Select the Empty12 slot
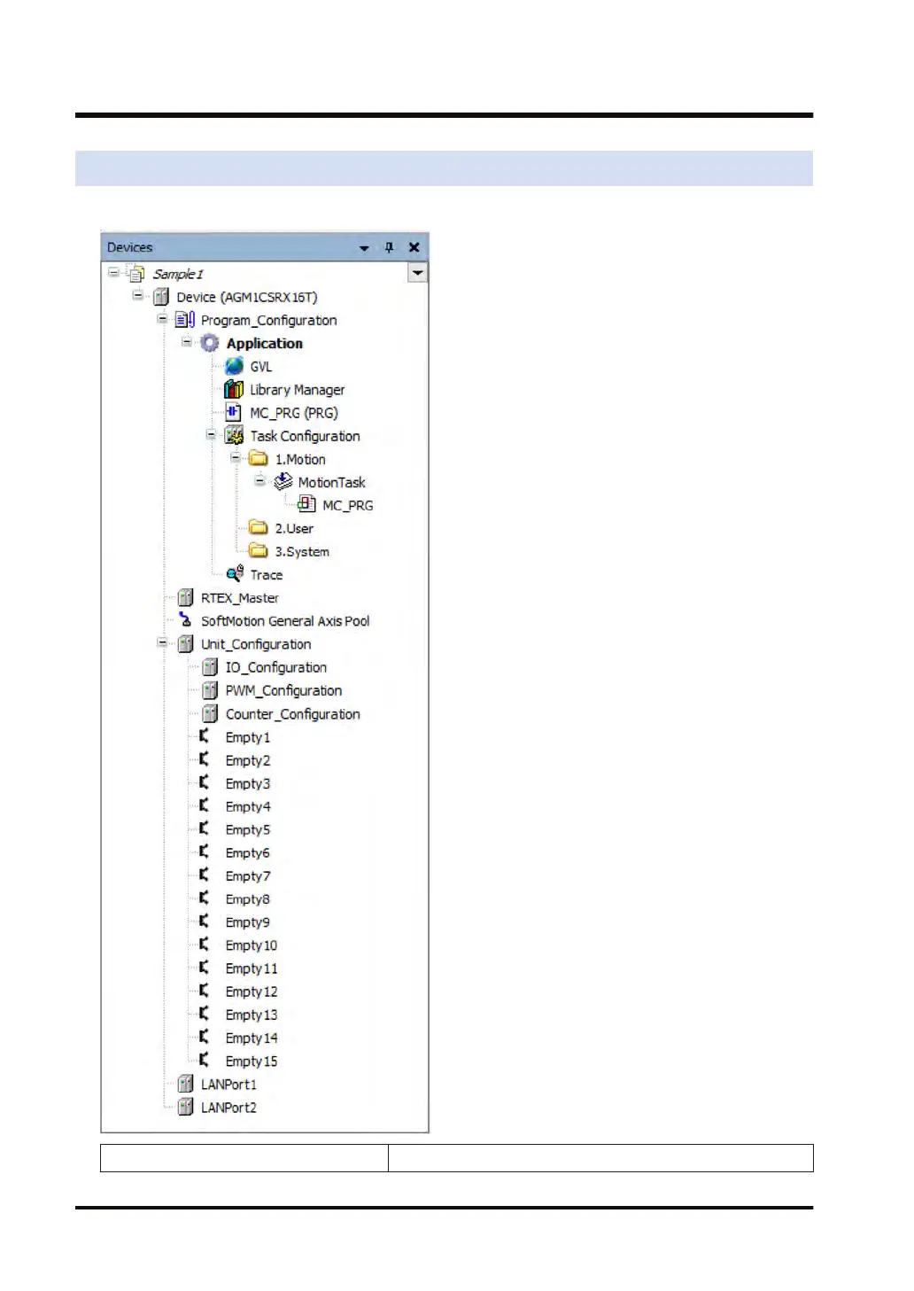Image resolution: width=914 pixels, height=1291 pixels. point(252,992)
